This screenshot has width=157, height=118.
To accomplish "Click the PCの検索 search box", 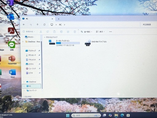I will tap(148, 25).
